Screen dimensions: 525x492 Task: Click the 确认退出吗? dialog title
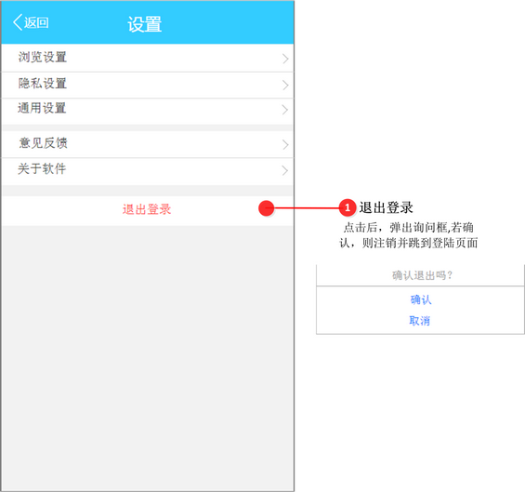422,275
